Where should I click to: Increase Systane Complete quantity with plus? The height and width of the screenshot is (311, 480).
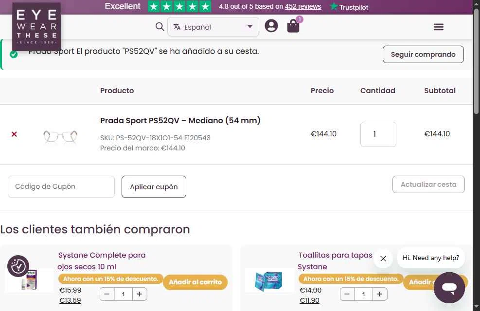139,294
